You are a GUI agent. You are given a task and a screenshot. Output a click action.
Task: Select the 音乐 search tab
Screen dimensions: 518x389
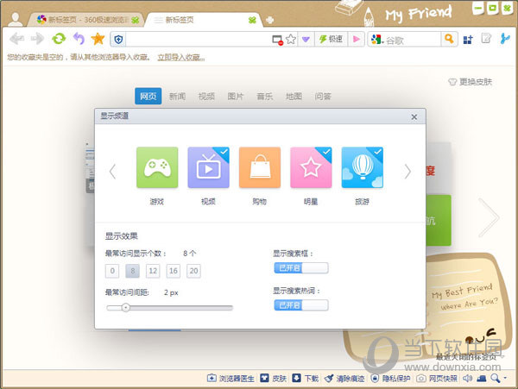coord(265,97)
